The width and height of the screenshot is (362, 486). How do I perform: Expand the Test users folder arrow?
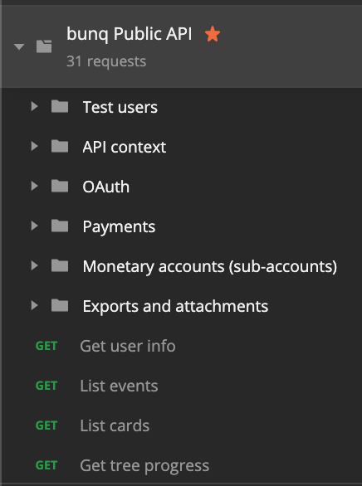34,107
